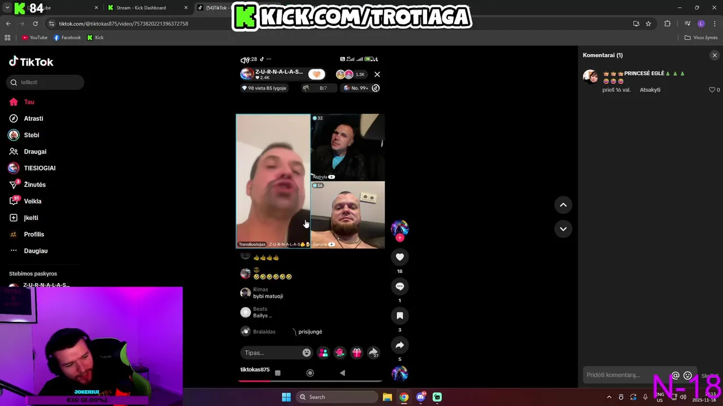Click the taskbar Search box
723x406 pixels.
pyautogui.click(x=337, y=397)
